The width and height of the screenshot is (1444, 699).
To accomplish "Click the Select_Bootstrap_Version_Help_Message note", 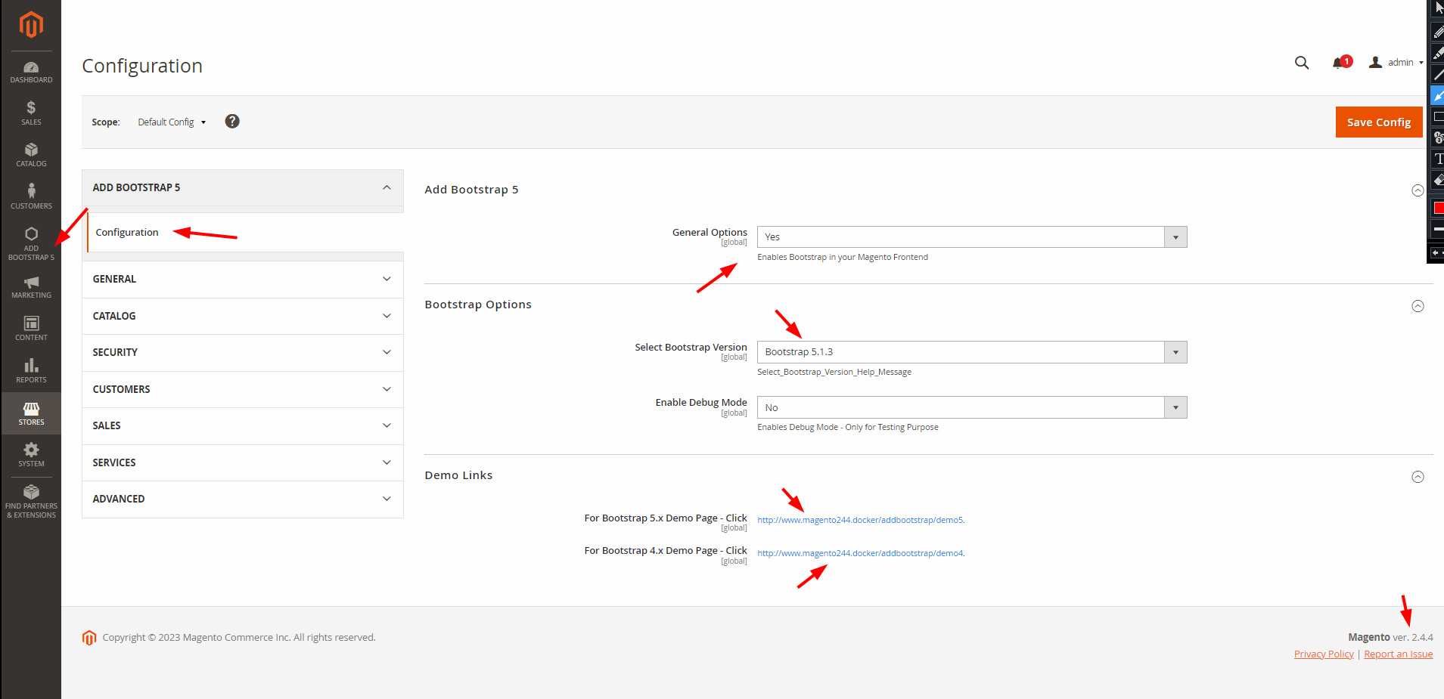I will (x=834, y=372).
